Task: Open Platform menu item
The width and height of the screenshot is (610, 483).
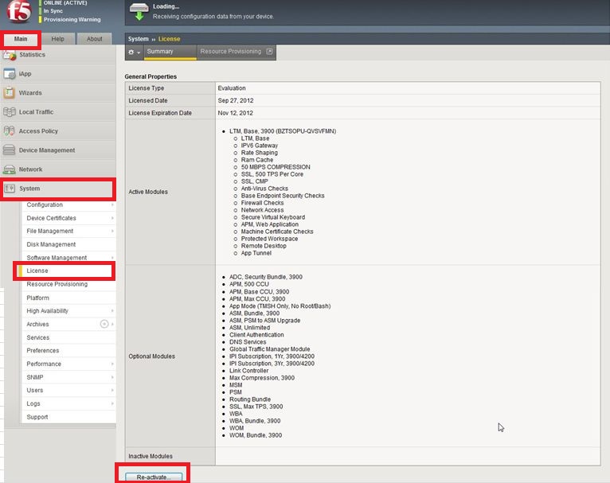Action: (68, 298)
